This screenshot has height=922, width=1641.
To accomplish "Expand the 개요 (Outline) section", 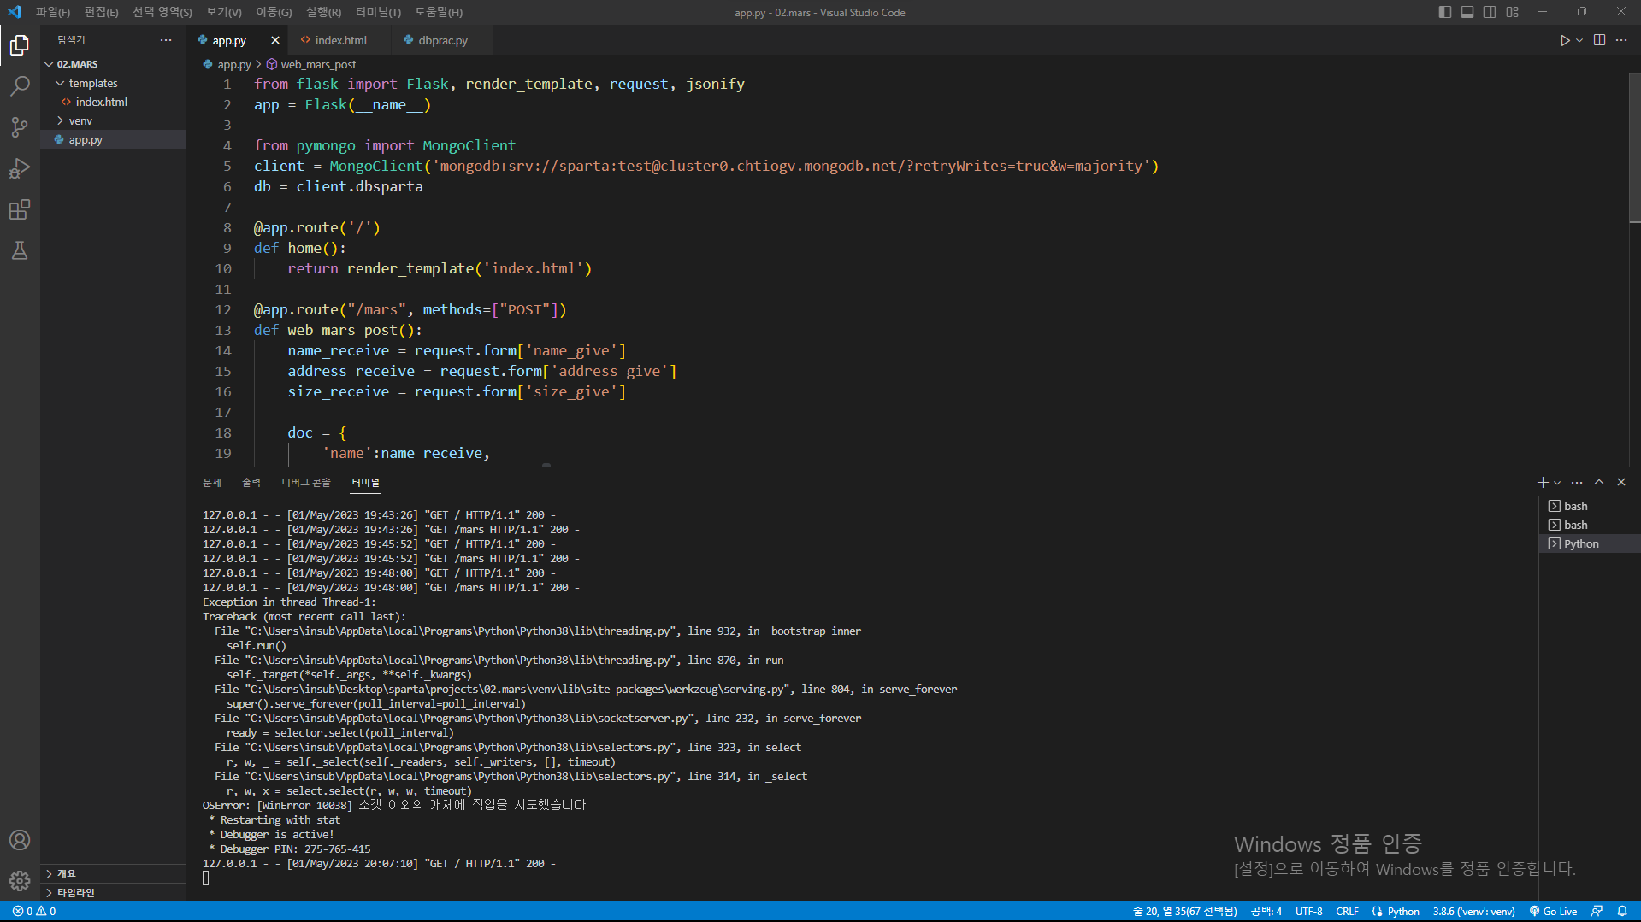I will [x=113, y=873].
